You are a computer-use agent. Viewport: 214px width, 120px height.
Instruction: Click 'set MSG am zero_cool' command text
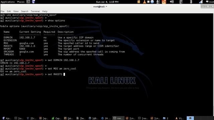point(62,69)
